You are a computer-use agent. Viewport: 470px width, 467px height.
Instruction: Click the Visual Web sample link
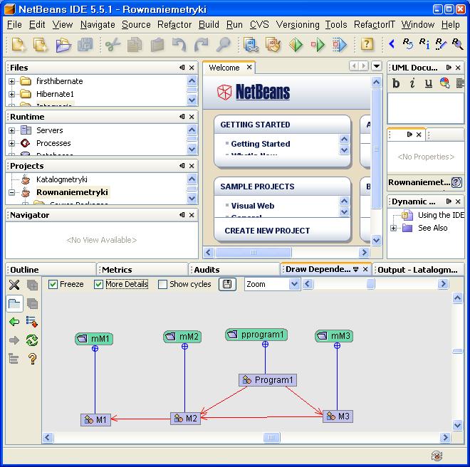coord(253,206)
